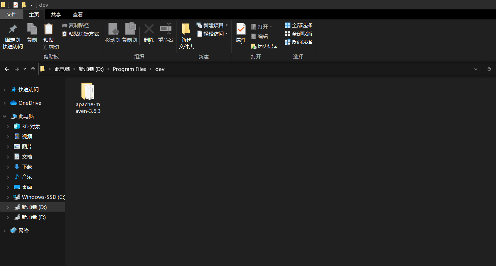Open Move to (移动到) command

coord(113,33)
